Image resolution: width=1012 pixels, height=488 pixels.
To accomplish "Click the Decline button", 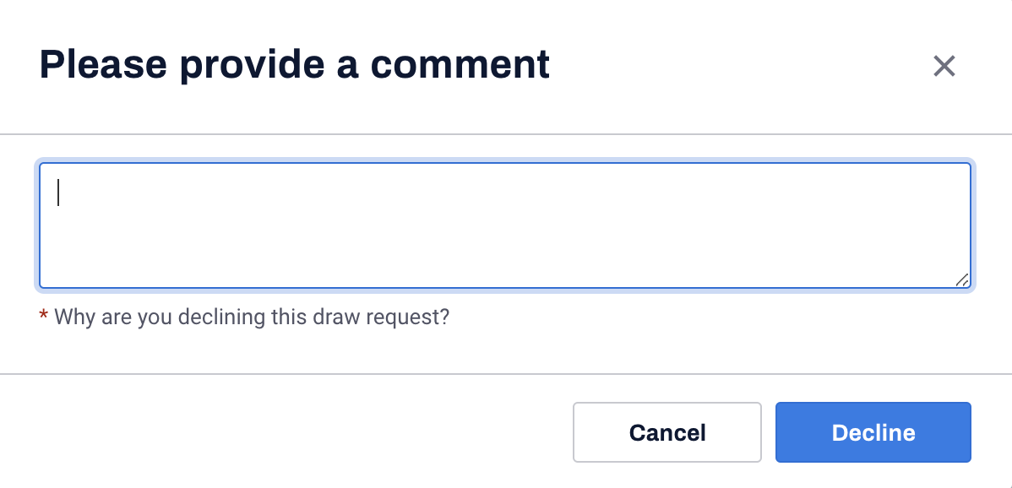I will pyautogui.click(x=873, y=432).
